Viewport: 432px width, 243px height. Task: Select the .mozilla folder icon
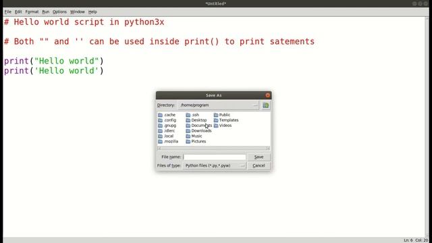click(x=161, y=141)
